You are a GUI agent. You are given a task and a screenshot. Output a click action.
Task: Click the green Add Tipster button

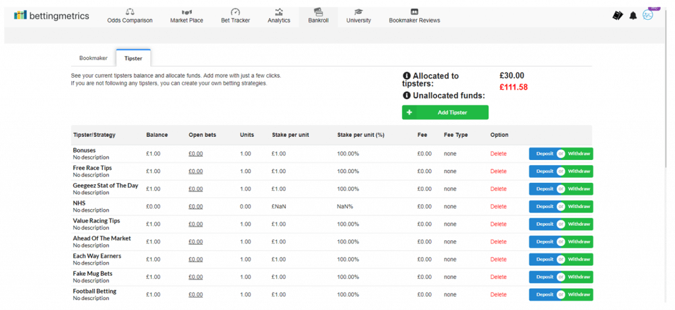point(445,113)
